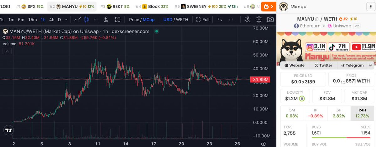
Task: Switch chart denomination to WETH
Action: [x=182, y=19]
